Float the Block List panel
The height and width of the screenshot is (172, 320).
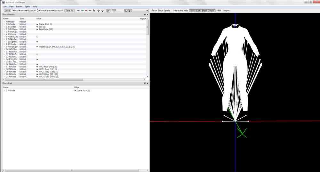(145, 83)
